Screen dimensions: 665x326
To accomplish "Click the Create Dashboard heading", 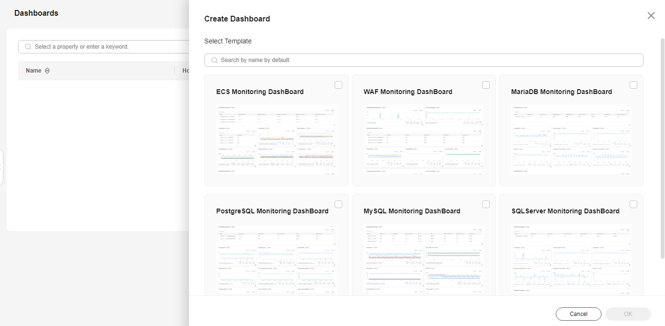I will tap(237, 19).
